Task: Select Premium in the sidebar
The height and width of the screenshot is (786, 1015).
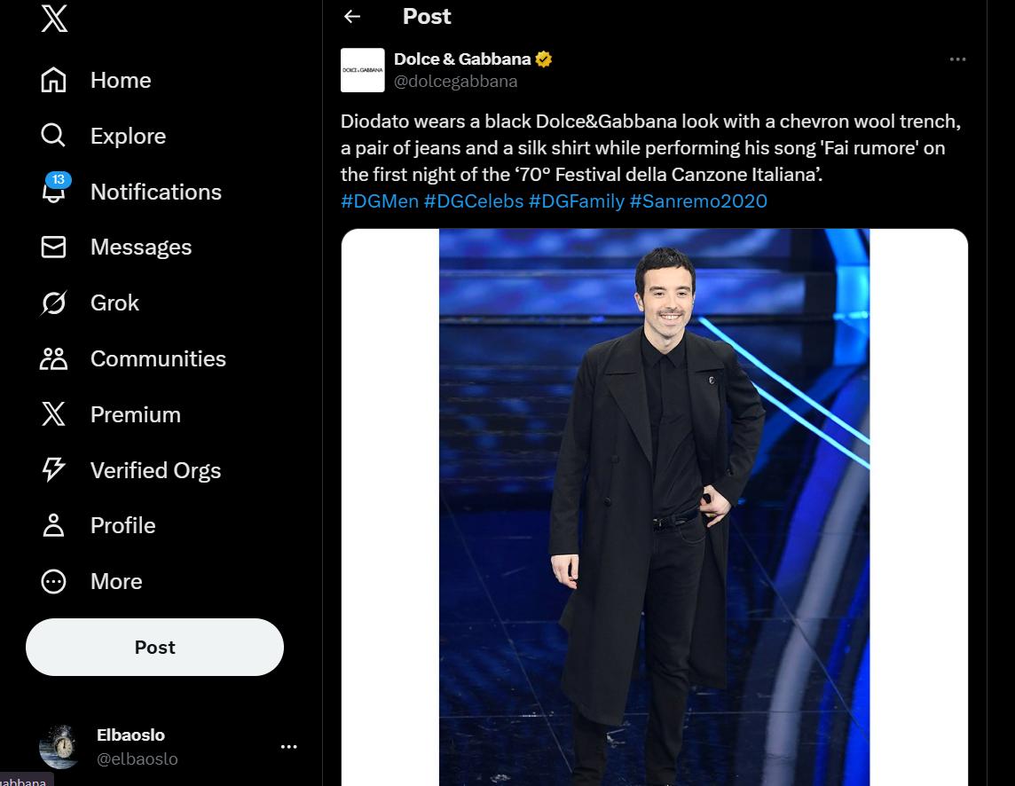Action: 135,415
